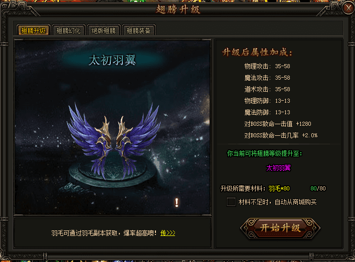Follow the 传>>> teleport link
The image size is (355, 262).
point(167,233)
